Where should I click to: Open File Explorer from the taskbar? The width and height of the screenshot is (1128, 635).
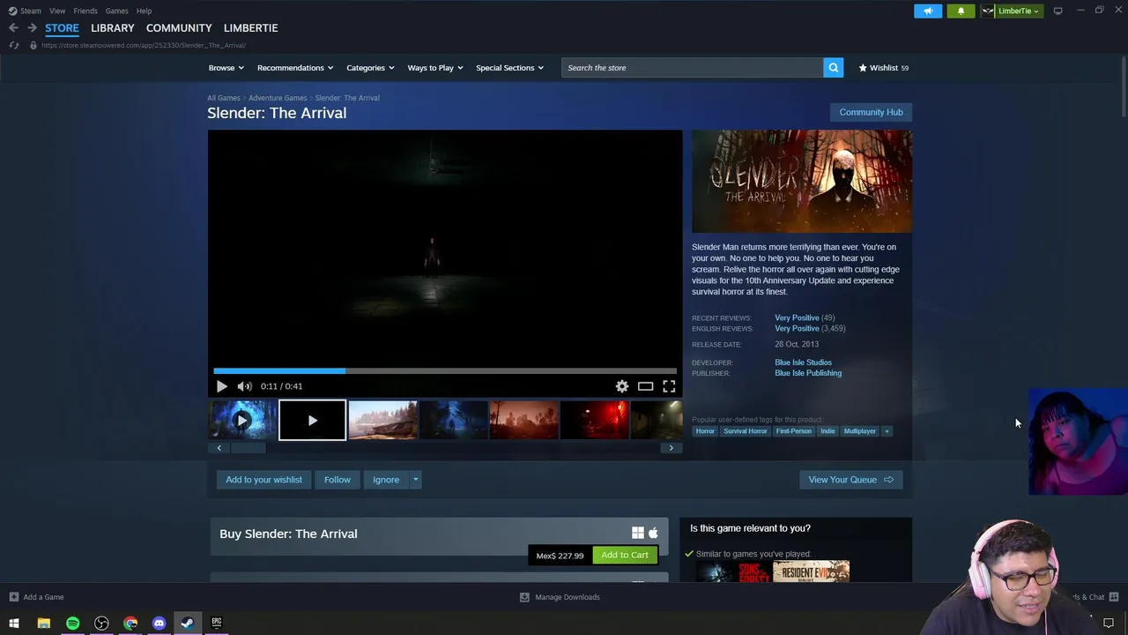43,624
